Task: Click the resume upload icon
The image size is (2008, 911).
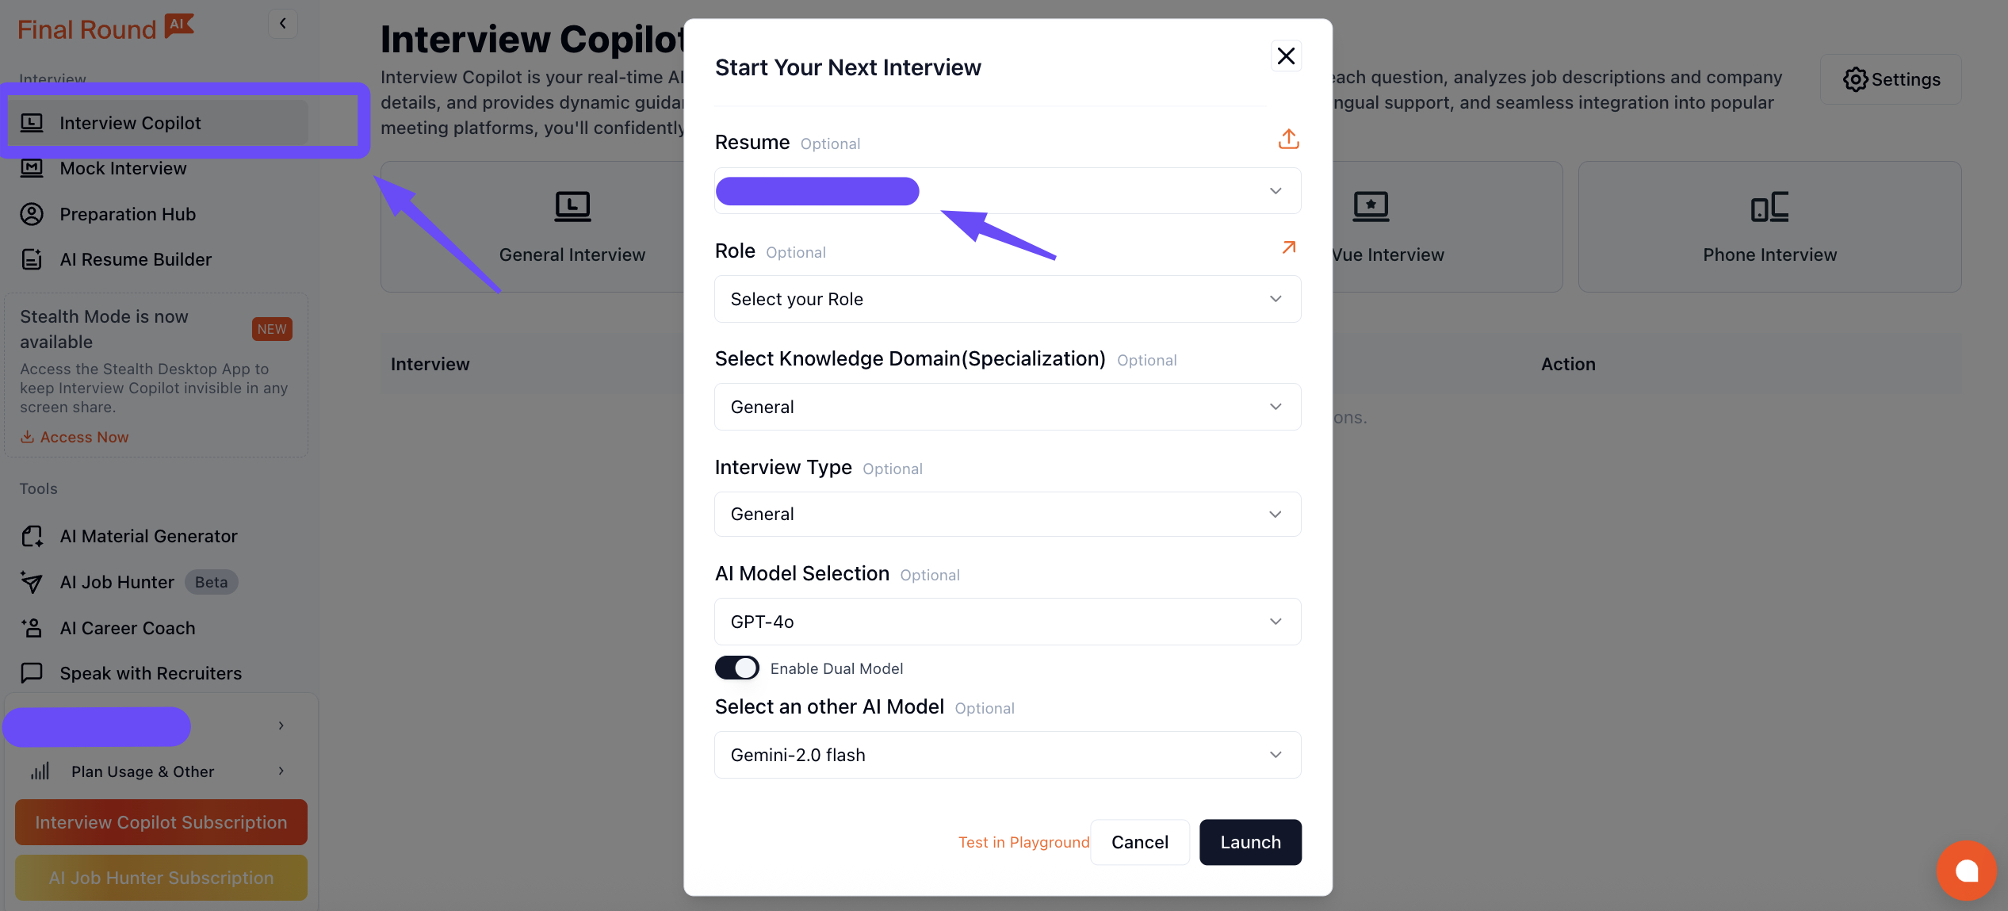Action: [1287, 139]
